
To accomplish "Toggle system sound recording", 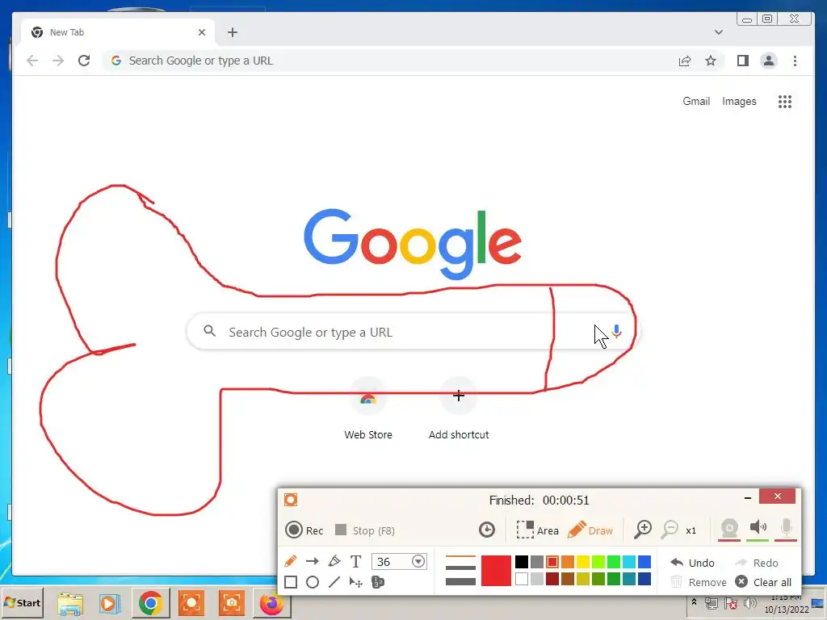I will (x=758, y=528).
